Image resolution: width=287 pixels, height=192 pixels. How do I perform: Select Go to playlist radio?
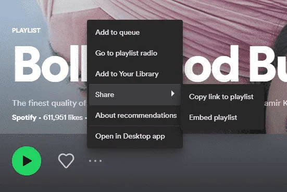[135, 53]
